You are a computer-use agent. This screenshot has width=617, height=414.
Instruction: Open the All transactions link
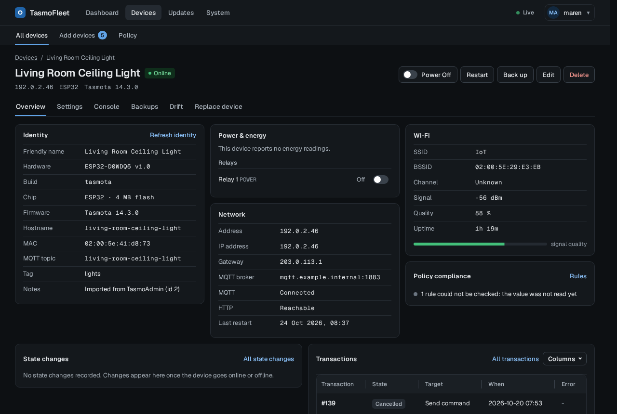click(x=515, y=359)
